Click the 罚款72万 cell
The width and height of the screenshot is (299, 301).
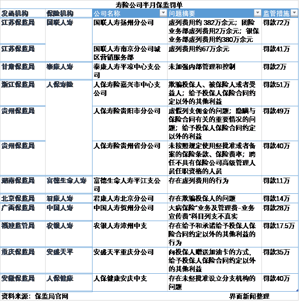280,31
